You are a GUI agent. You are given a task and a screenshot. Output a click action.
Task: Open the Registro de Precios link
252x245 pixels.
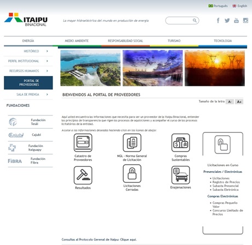click(x=226, y=182)
